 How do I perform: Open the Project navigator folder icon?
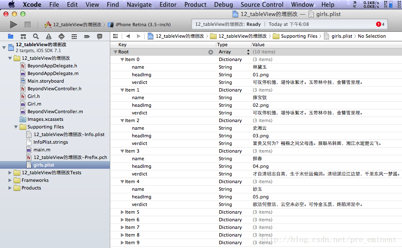[x=11, y=36]
